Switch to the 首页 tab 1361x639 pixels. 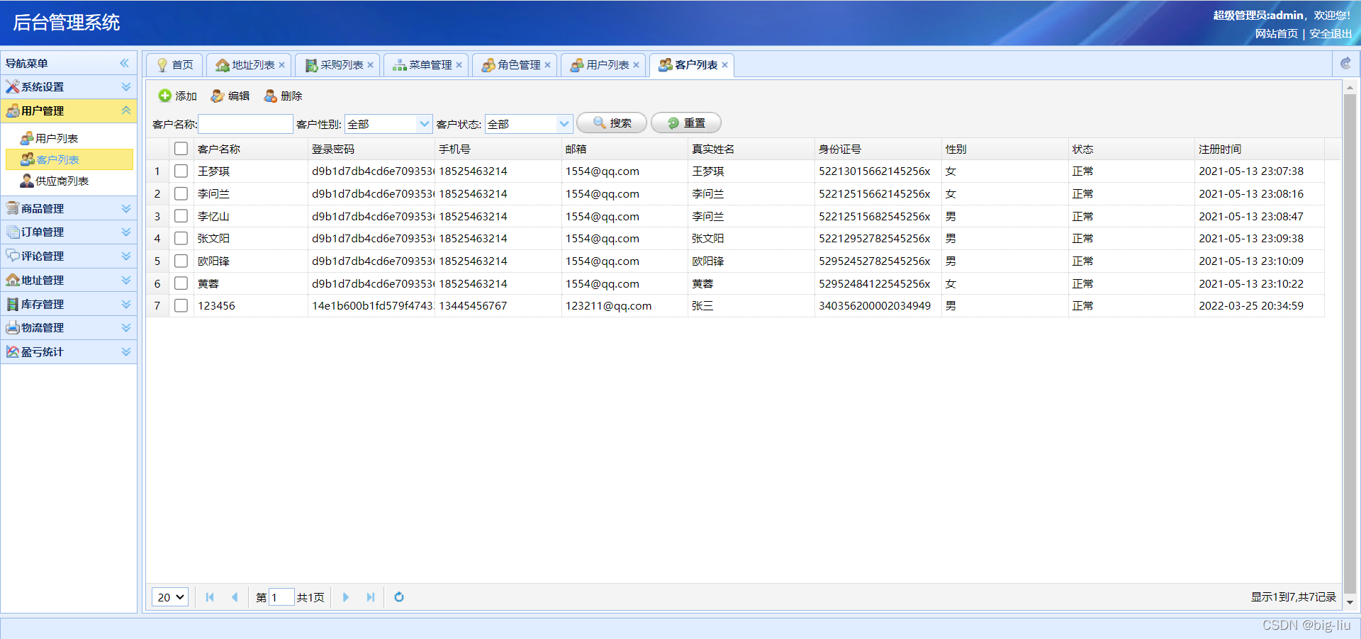tap(174, 65)
